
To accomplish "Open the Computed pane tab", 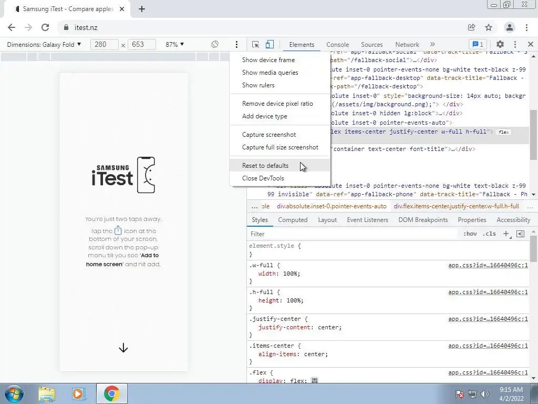I will pyautogui.click(x=293, y=220).
